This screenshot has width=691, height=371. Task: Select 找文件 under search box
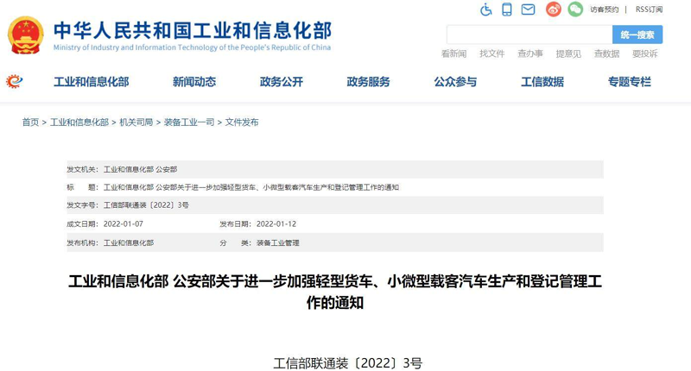tap(491, 53)
